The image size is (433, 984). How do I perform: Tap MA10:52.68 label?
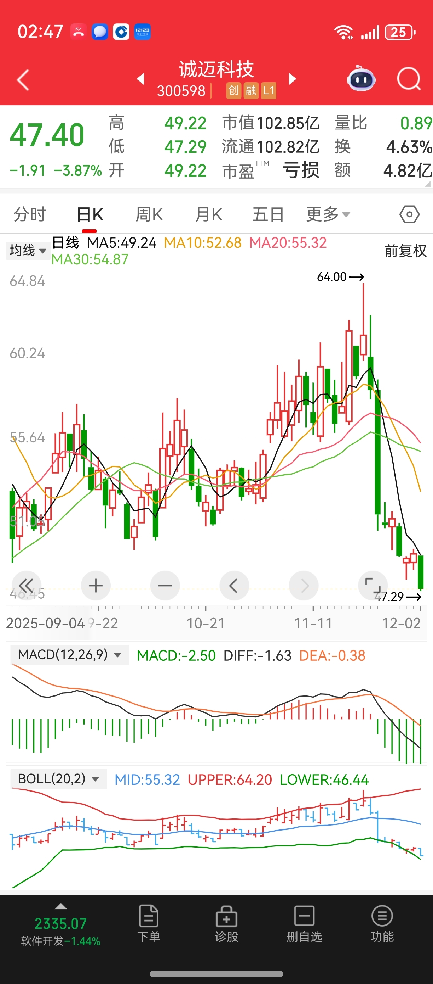(203, 242)
